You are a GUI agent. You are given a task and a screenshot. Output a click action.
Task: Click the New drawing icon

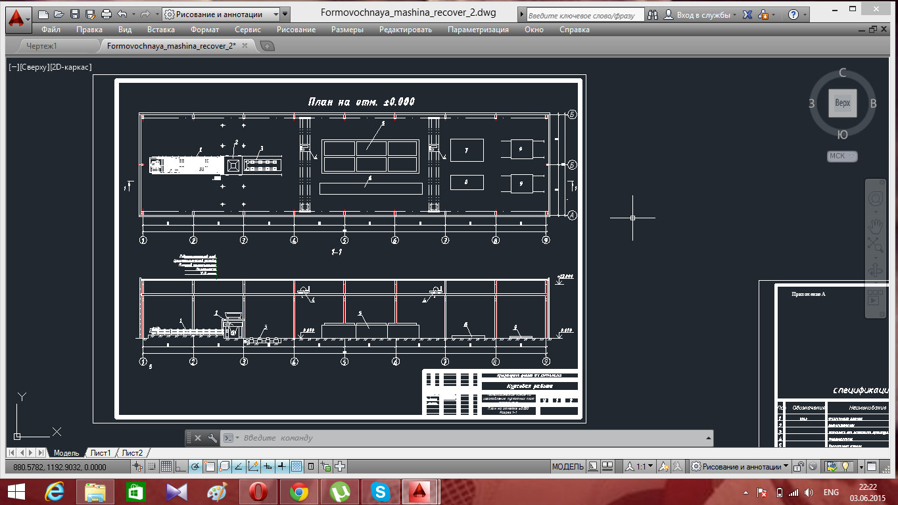(43, 14)
